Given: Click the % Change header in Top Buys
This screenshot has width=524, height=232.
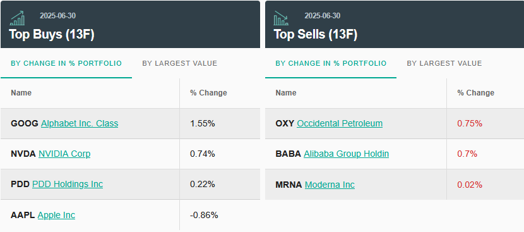Looking at the screenshot, I should [208, 93].
